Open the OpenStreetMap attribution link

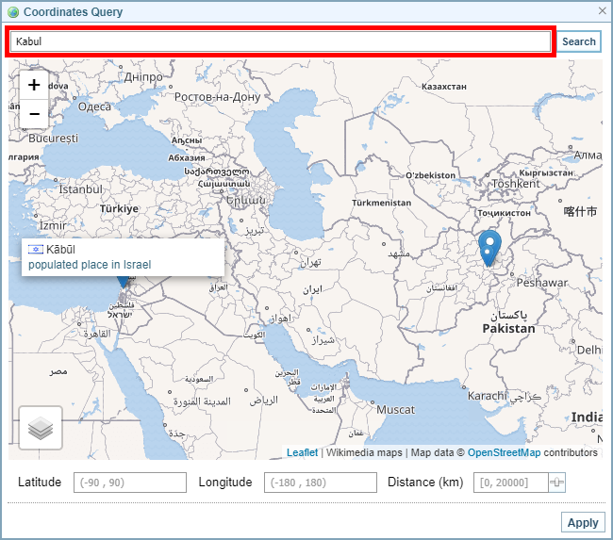[504, 453]
